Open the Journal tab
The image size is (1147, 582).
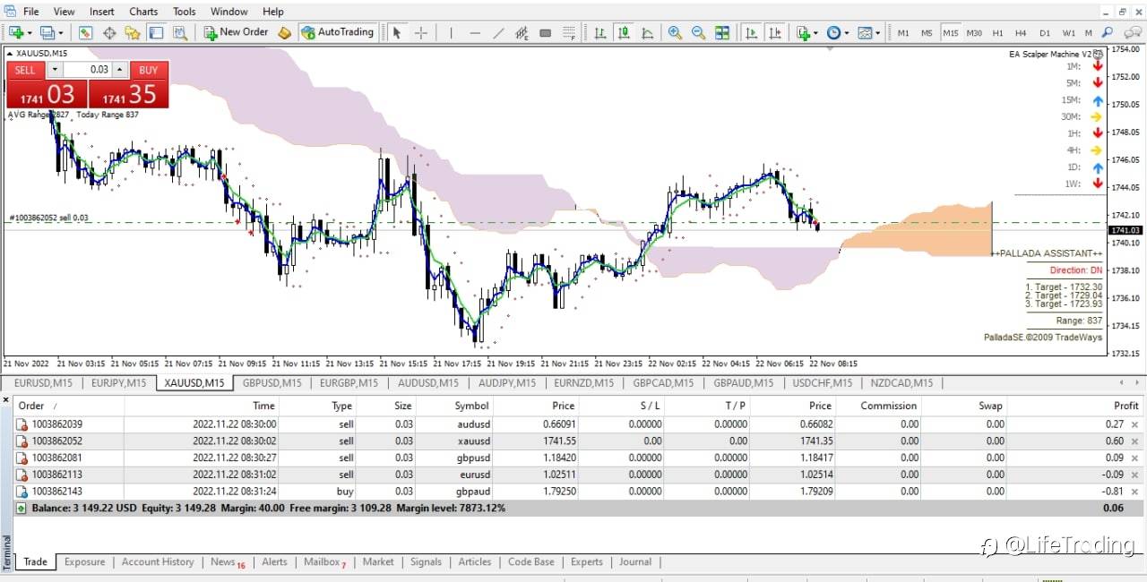pyautogui.click(x=635, y=561)
